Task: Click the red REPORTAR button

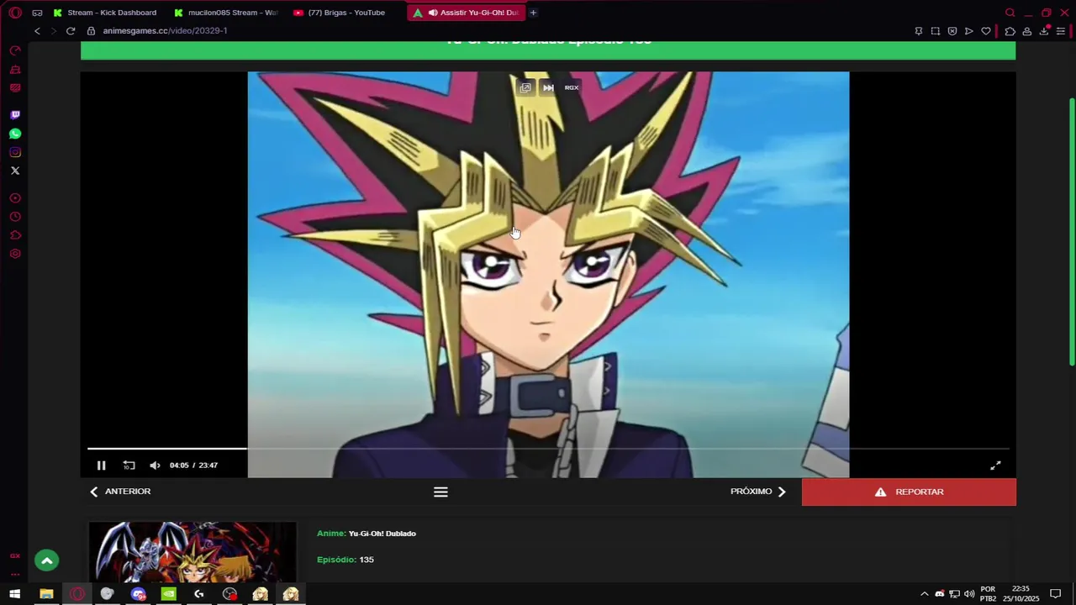Action: [x=909, y=492]
